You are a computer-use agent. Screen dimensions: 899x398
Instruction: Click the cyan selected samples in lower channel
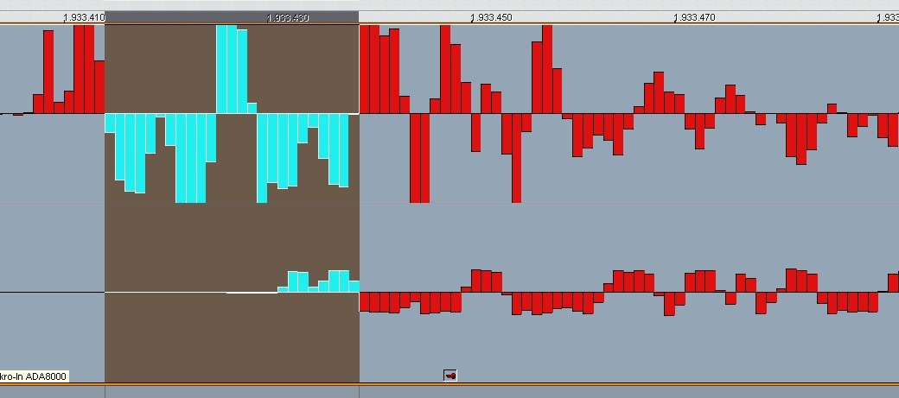point(319,281)
